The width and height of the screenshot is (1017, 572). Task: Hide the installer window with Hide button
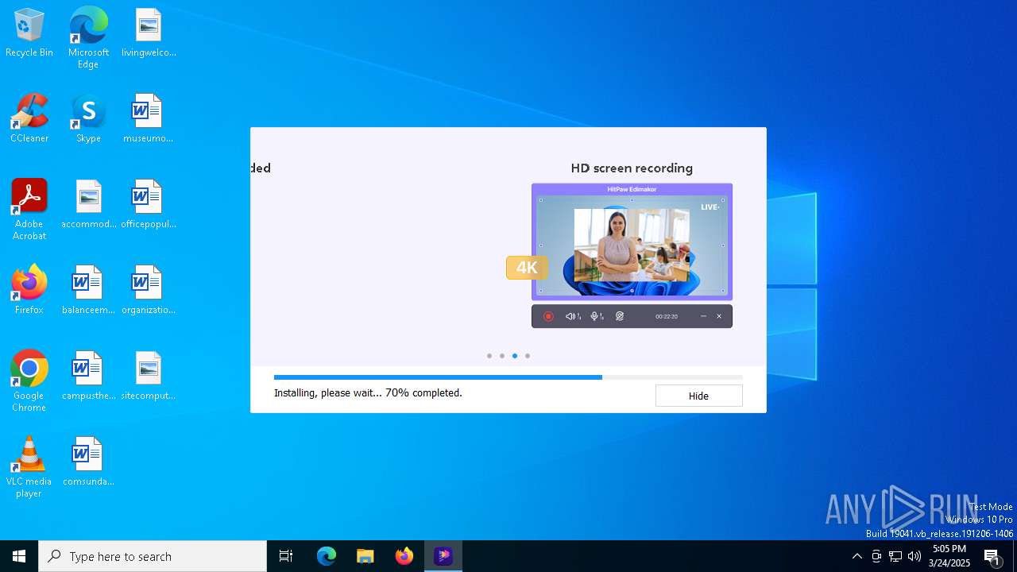[698, 396]
